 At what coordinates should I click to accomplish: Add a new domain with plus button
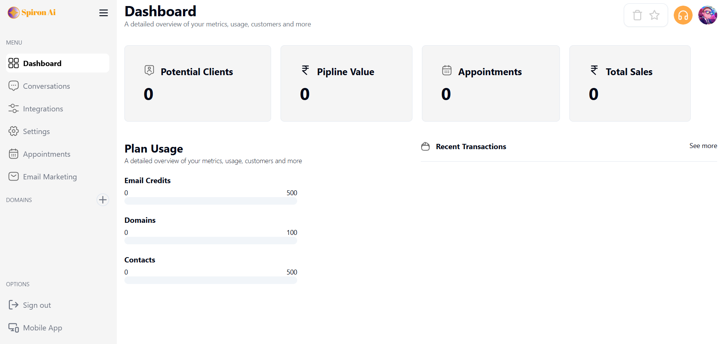point(102,200)
